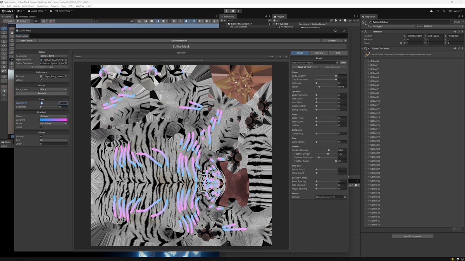This screenshot has width=465, height=261.
Task: Click the Feather Density slider
Action: click(x=326, y=150)
